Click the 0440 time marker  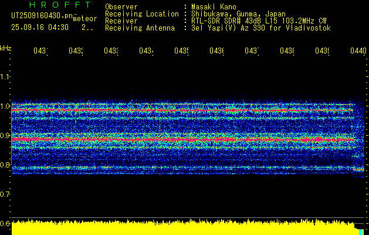click(356, 52)
